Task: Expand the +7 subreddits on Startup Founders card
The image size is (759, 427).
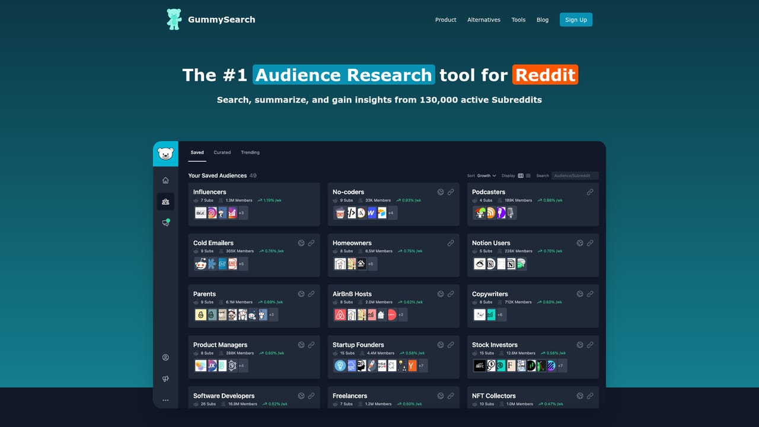Action: [421, 366]
